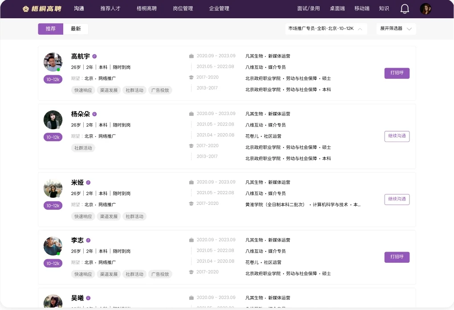Click the graduation cap icon on 杨朵朵's card

point(191,146)
